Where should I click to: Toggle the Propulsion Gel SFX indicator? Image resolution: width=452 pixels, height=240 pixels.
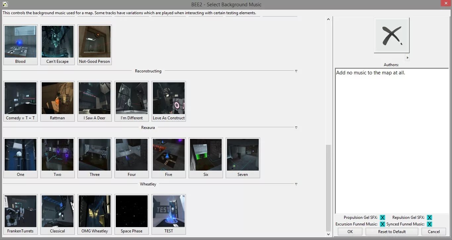pyautogui.click(x=383, y=218)
